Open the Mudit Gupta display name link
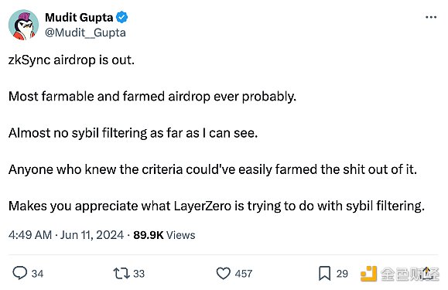Image resolution: width=448 pixels, height=290 pixels. [79, 18]
